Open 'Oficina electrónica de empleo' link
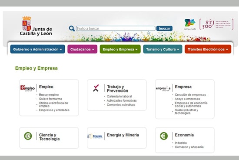The width and height of the screenshot is (239, 160). 53,104
